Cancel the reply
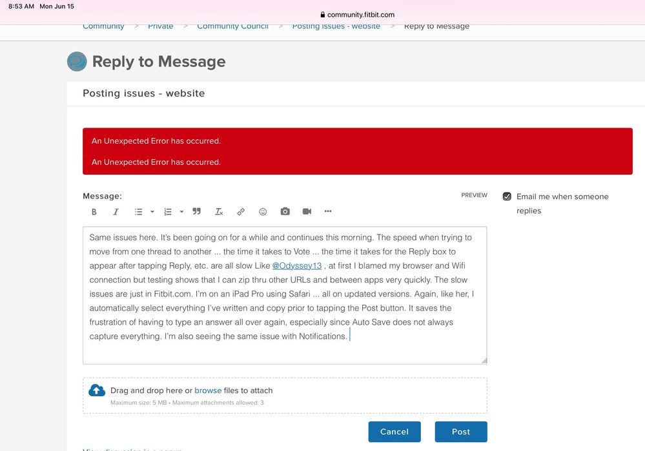This screenshot has width=645, height=451. click(394, 432)
